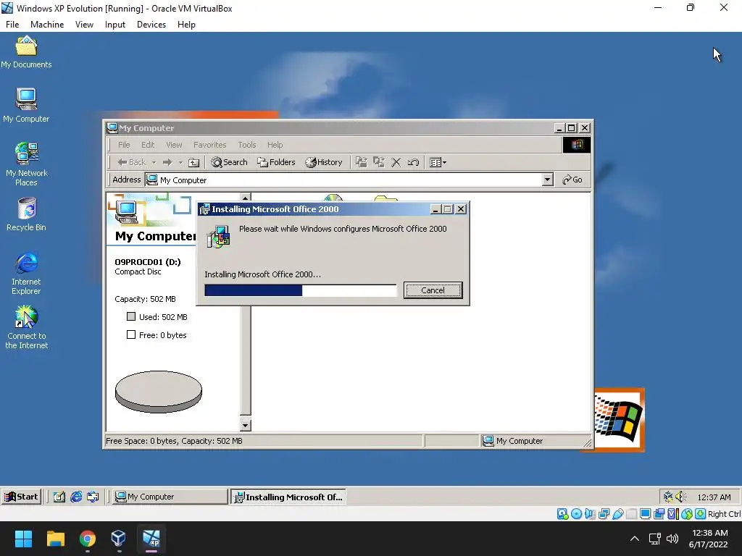Switch to My Computer taskbar button

[x=170, y=497]
